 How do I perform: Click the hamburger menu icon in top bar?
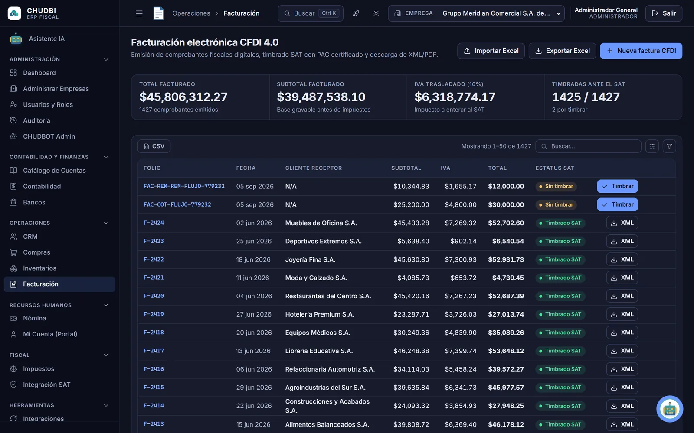pyautogui.click(x=139, y=13)
